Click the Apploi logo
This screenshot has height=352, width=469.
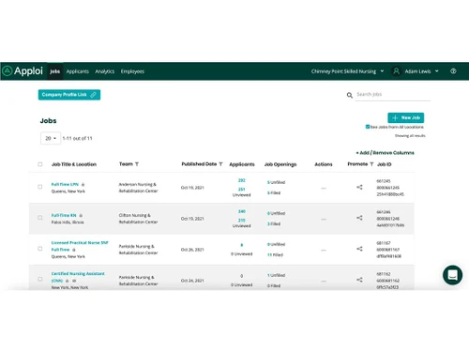click(23, 71)
